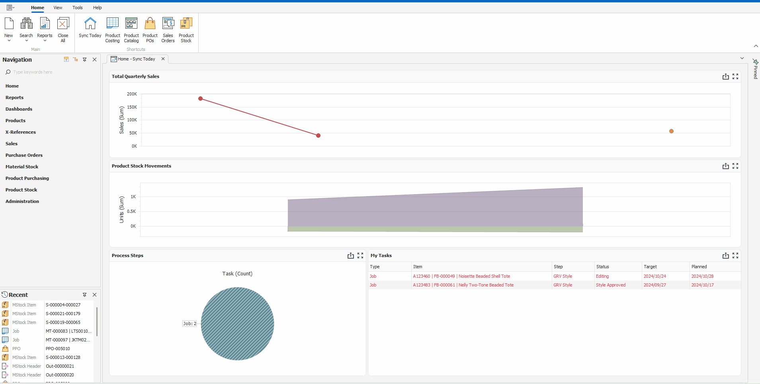This screenshot has width=760, height=384.
Task: Open the Product POs shortcut
Action: point(150,29)
